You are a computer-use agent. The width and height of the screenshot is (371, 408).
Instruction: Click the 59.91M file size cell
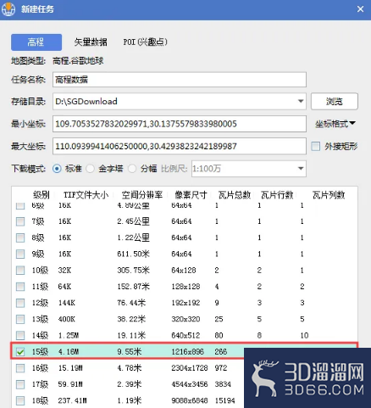pyautogui.click(x=70, y=384)
